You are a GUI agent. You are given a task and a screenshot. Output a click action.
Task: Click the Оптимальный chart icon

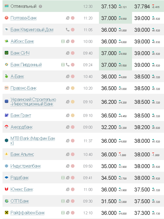(x=7, y=6)
